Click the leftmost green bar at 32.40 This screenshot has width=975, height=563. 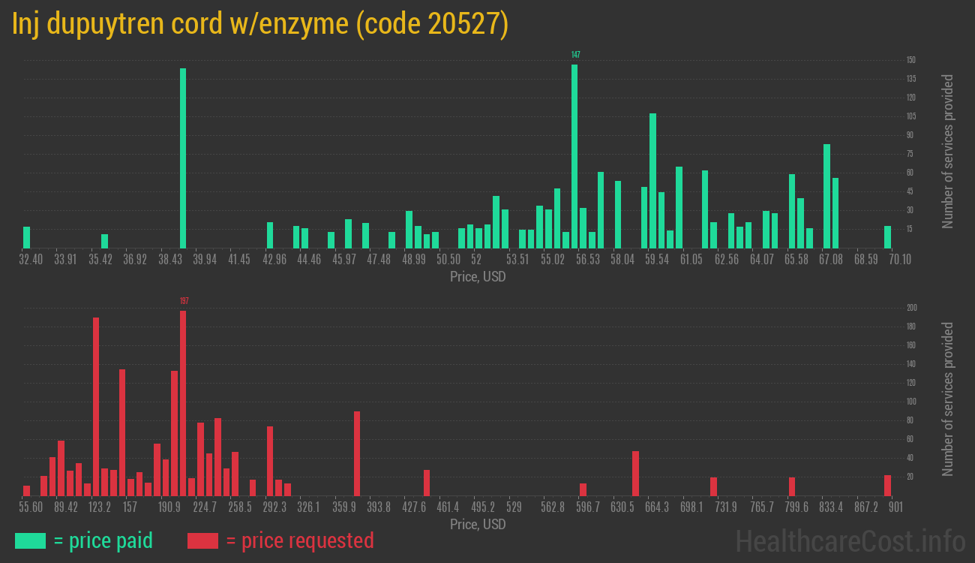pyautogui.click(x=27, y=237)
